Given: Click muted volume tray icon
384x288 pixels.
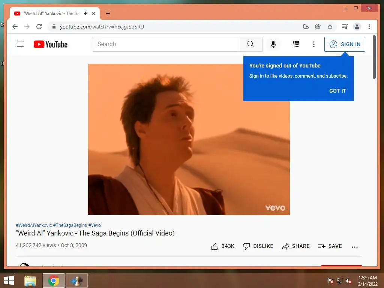Looking at the screenshot, I should (349, 280).
